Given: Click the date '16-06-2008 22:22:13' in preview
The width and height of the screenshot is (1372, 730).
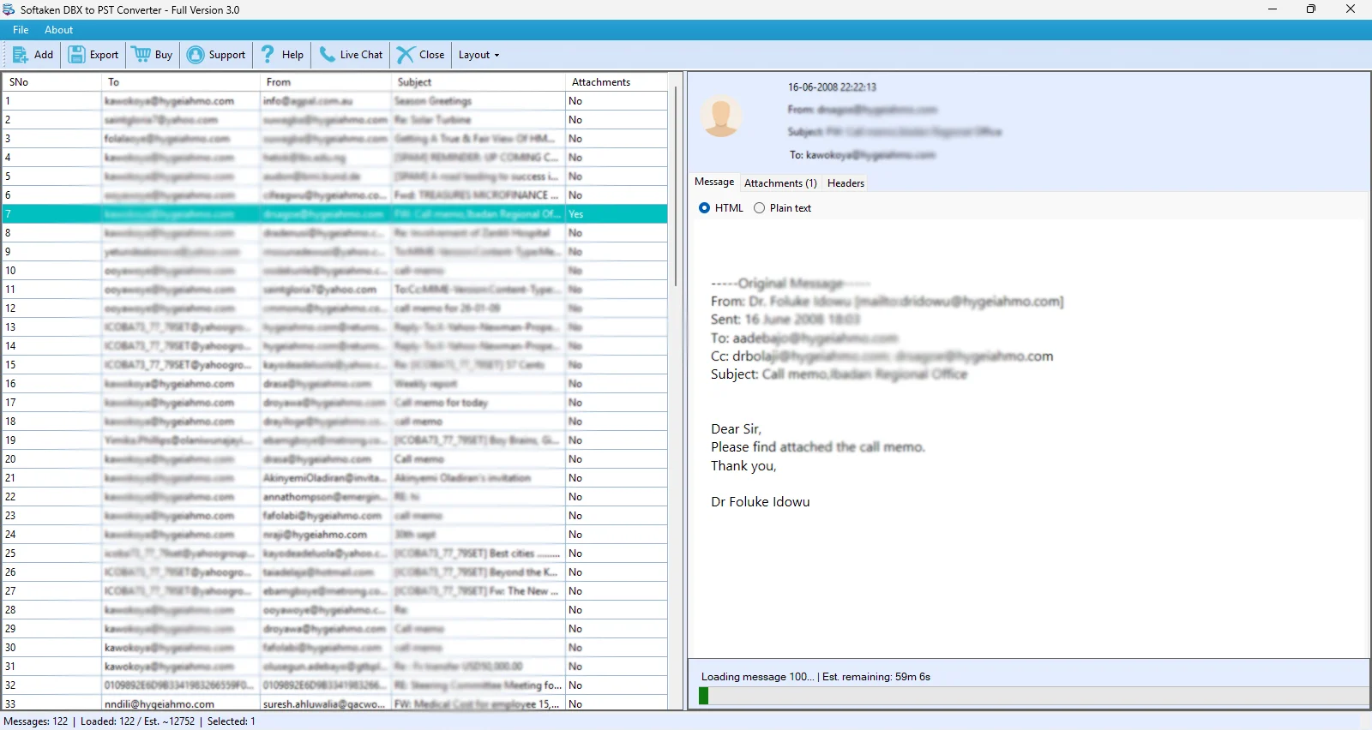Looking at the screenshot, I should coord(832,87).
